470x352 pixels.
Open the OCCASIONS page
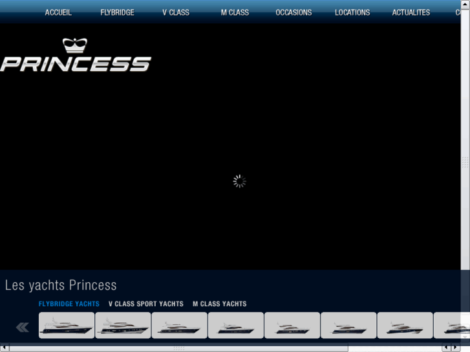(x=294, y=12)
